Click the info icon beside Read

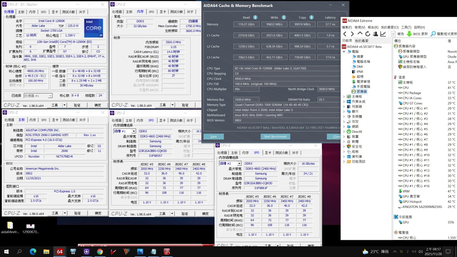(x=255, y=17)
